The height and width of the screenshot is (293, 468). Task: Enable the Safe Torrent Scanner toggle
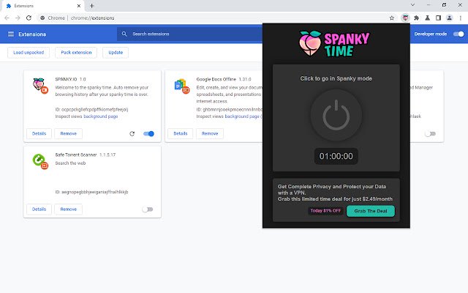[x=148, y=209]
